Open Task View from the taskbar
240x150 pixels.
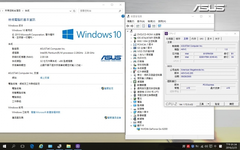click(x=23, y=146)
